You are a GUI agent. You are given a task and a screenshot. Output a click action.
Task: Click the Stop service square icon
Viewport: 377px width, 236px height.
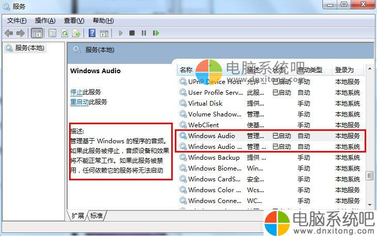[x=132, y=33]
